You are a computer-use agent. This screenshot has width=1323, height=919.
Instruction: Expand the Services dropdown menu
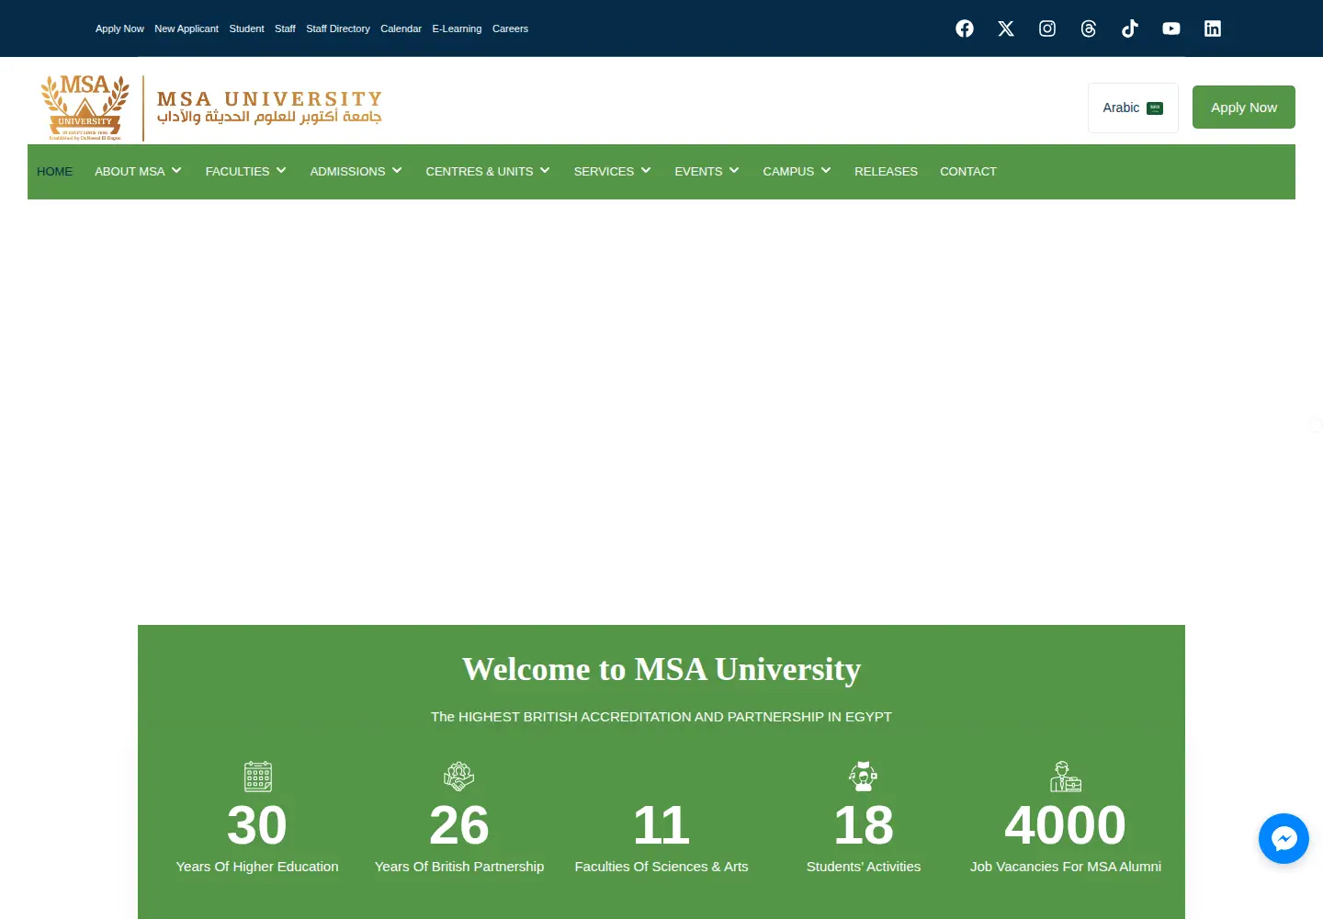pyautogui.click(x=612, y=172)
